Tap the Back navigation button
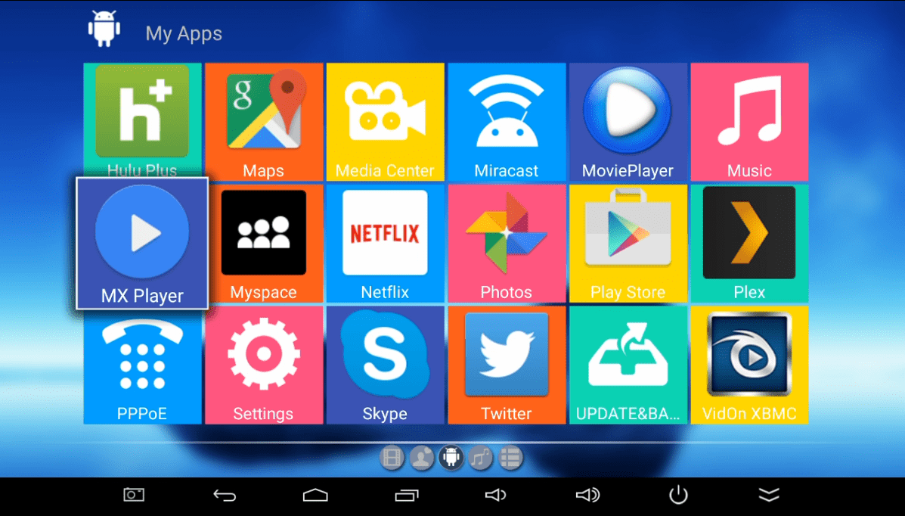Screen dimensions: 905x516 click(x=225, y=496)
